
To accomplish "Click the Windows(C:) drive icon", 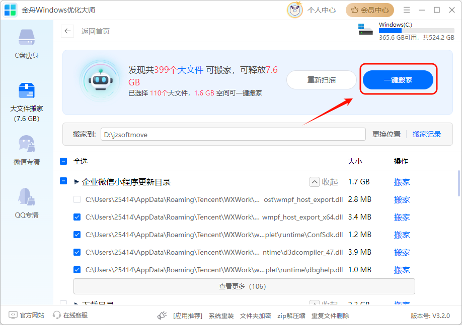I will click(x=365, y=29).
